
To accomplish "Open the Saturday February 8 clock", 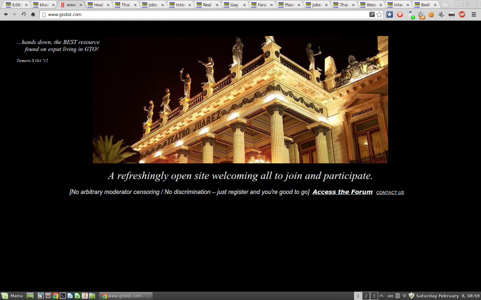I will point(448,296).
